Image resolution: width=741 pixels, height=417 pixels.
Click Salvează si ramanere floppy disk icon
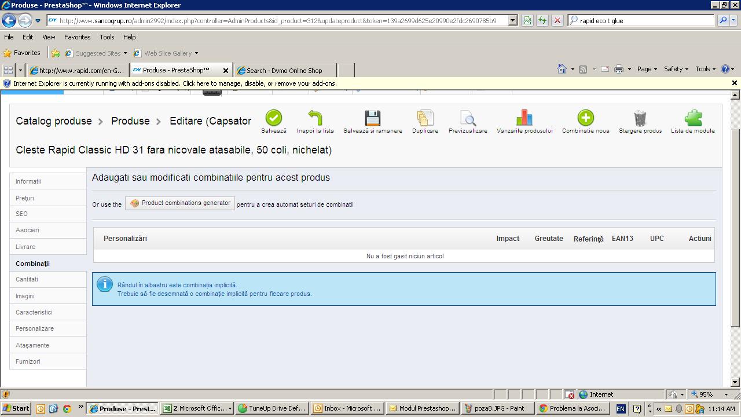(373, 118)
